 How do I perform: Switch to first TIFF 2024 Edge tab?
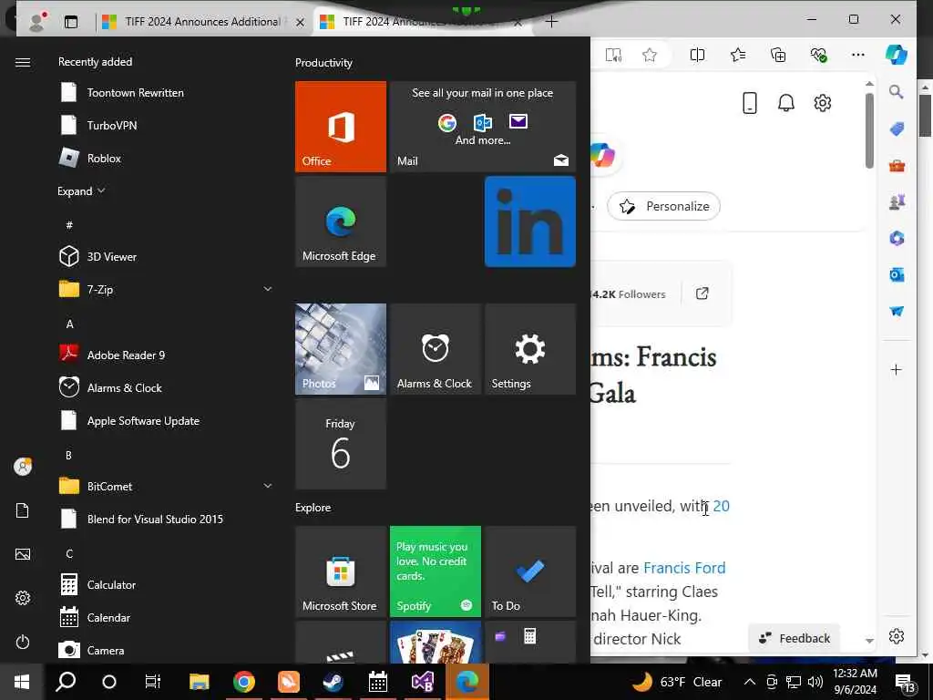coord(202,22)
